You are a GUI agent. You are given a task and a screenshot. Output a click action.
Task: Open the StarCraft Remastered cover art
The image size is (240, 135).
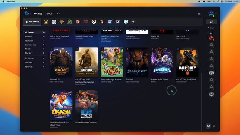137,62
